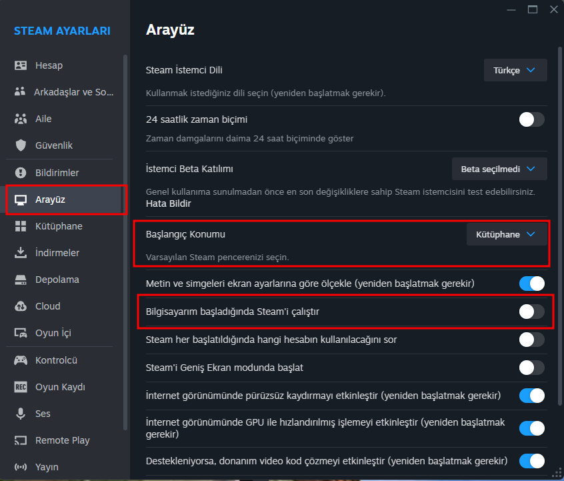The height and width of the screenshot is (481, 564).
Task: Toggle Bilgisayarım başladığında Steam'i çalıştır
Action: tap(531, 312)
